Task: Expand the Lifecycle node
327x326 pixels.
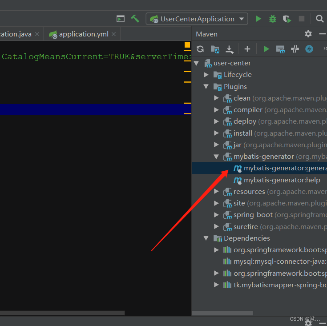Action: click(x=206, y=75)
